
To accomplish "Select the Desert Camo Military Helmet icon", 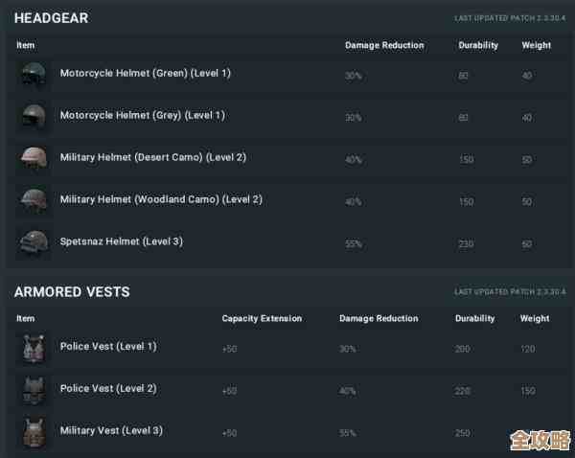I will (x=33, y=159).
